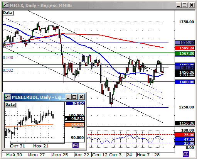
Task: Click the blue 1400.00 price level label
Action: [x=185, y=82]
